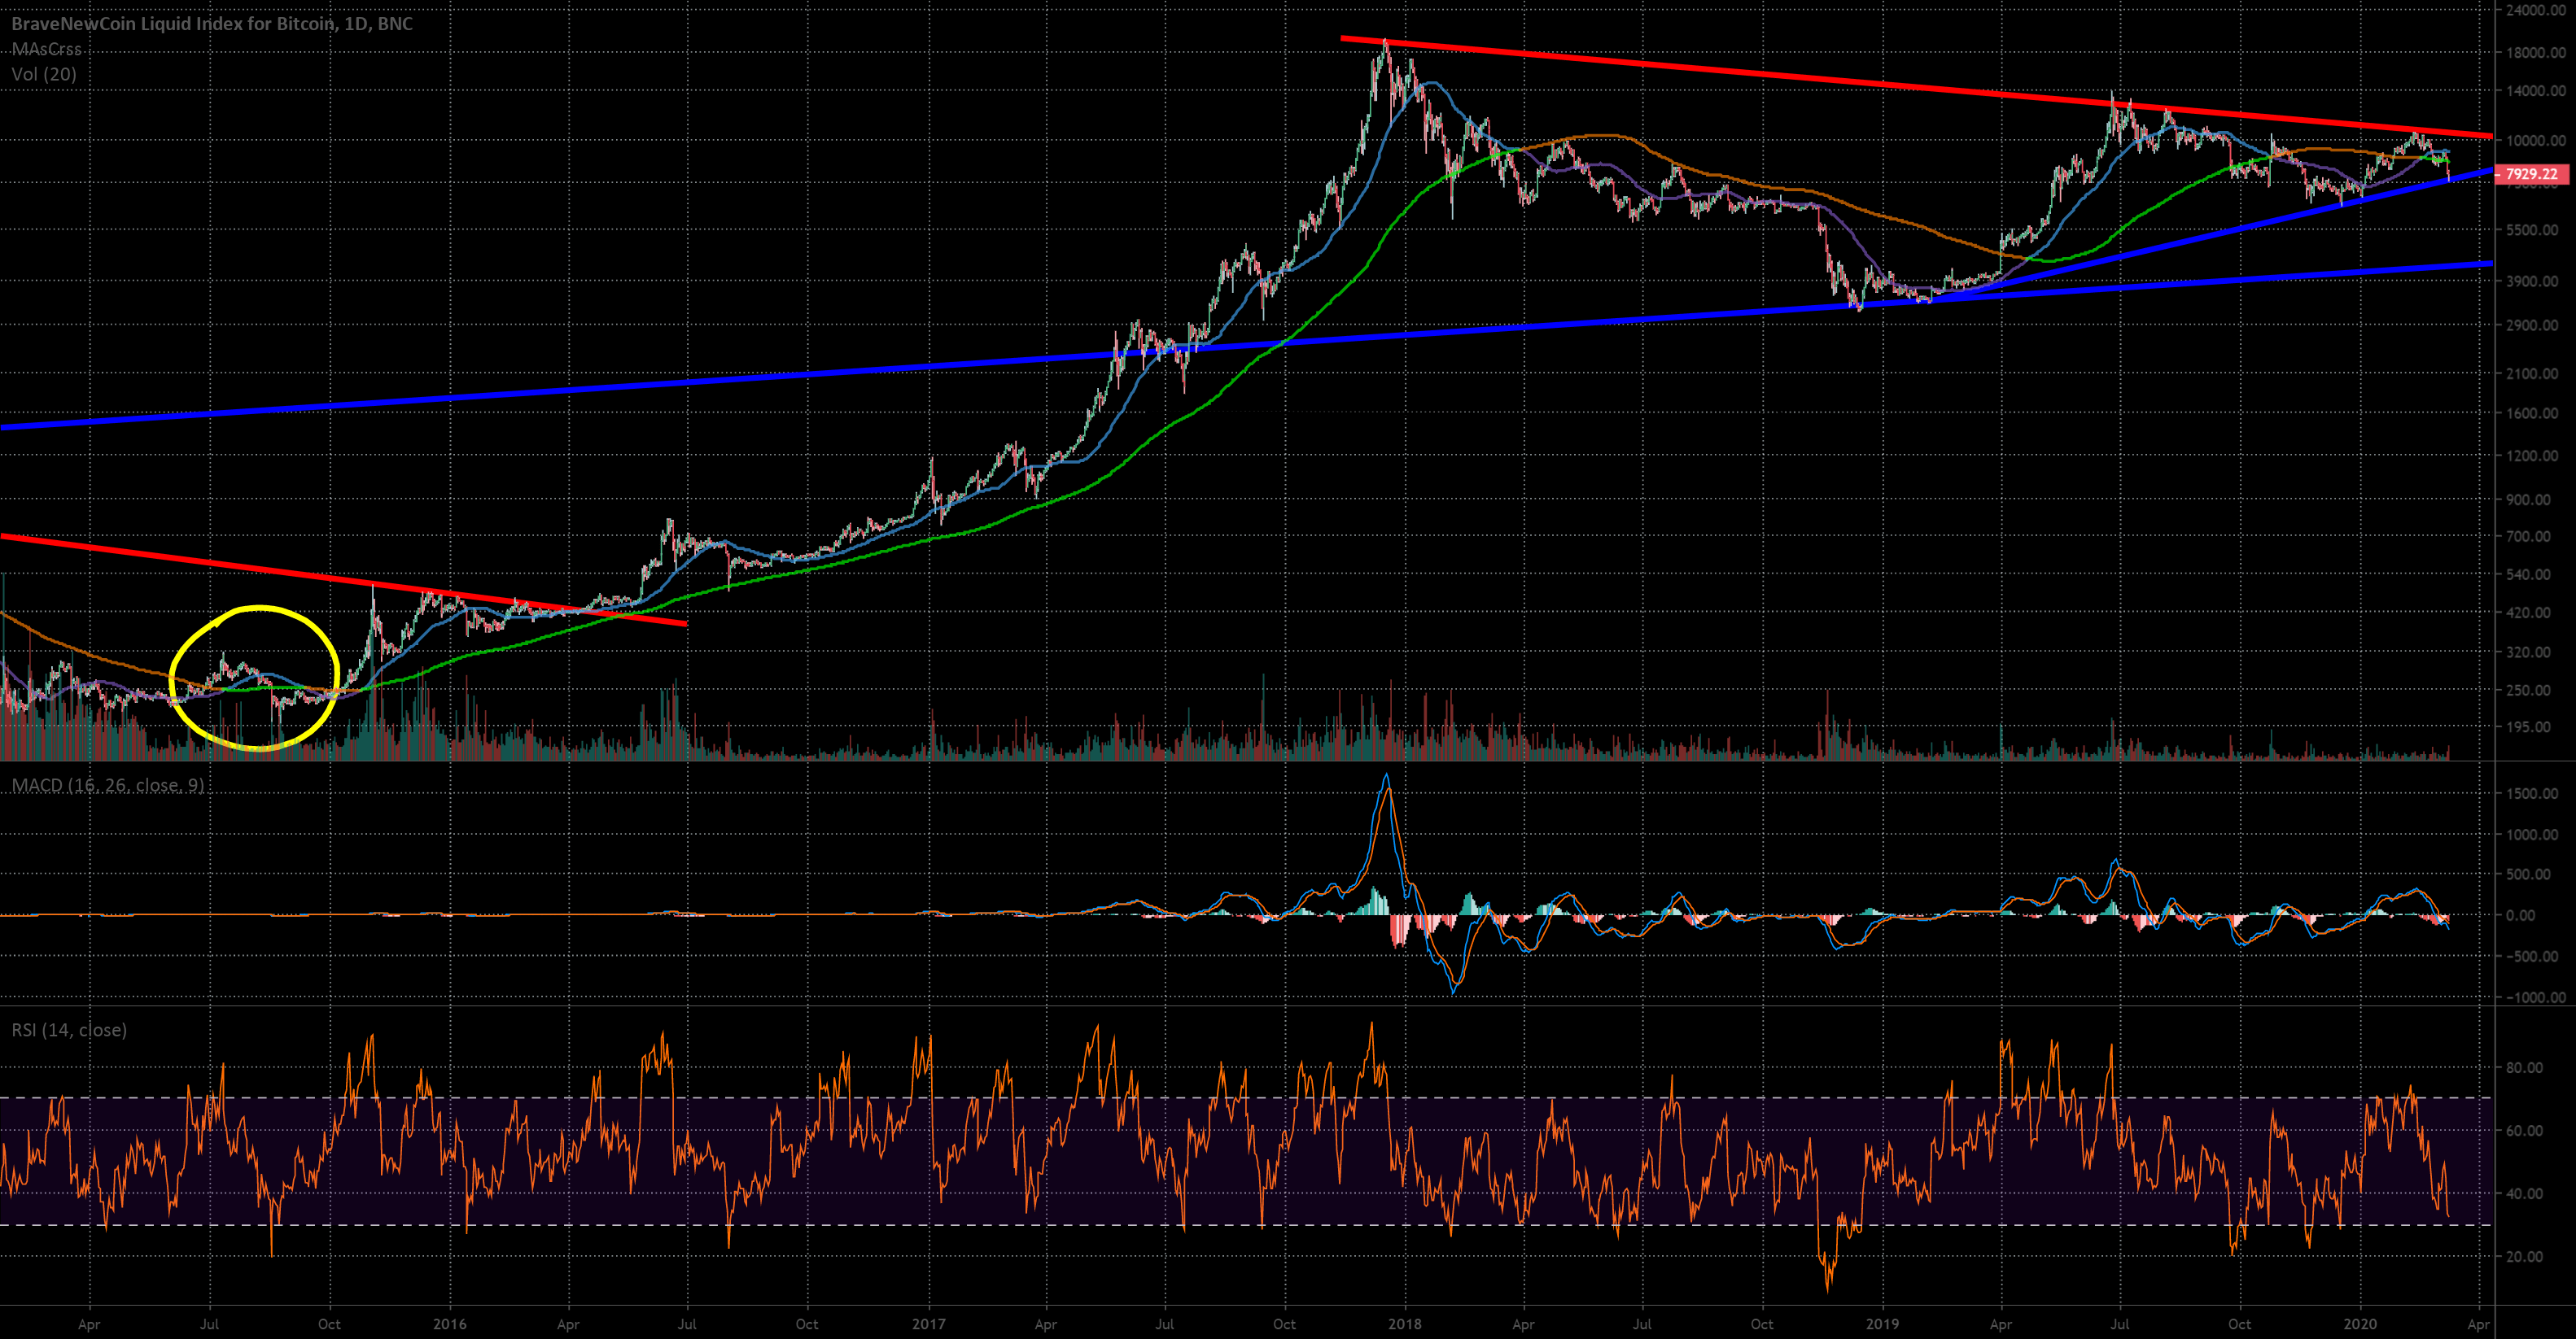Select the MACD (16, 26, close, 9) label
2576x1339 pixels.
[108, 785]
